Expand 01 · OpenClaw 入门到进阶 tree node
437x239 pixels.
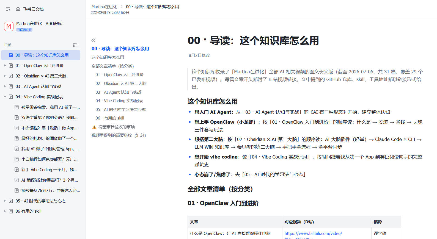pos(5,65)
